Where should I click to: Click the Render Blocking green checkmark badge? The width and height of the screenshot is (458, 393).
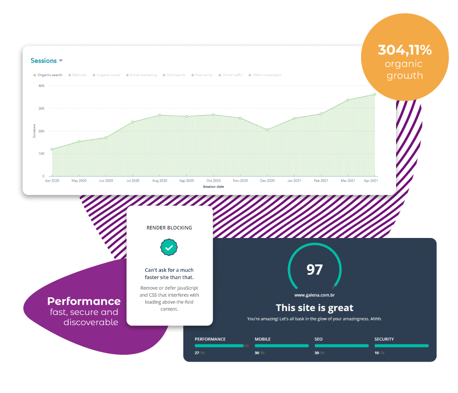point(169,248)
